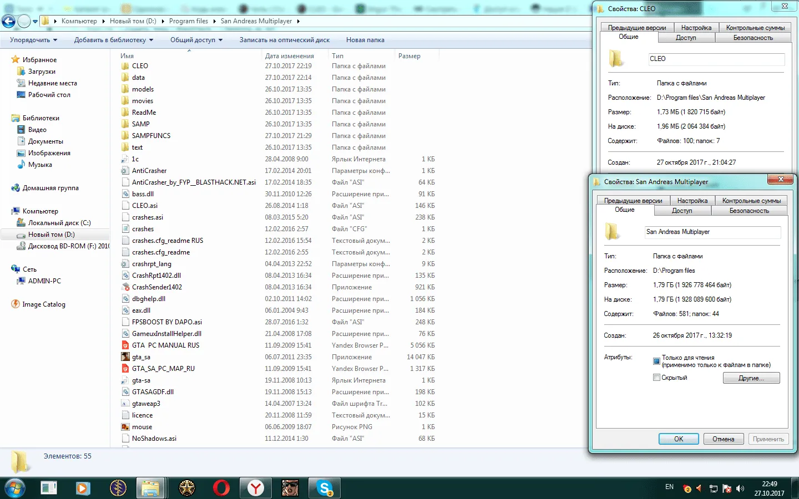Screen dimensions: 799x499
Task: Select the 'NoShadows.asi' file row
Action: [278, 439]
